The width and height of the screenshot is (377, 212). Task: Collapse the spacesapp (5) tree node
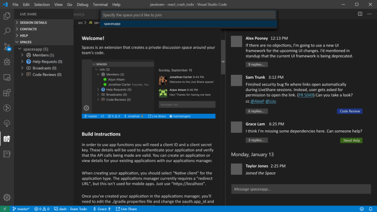44,49
